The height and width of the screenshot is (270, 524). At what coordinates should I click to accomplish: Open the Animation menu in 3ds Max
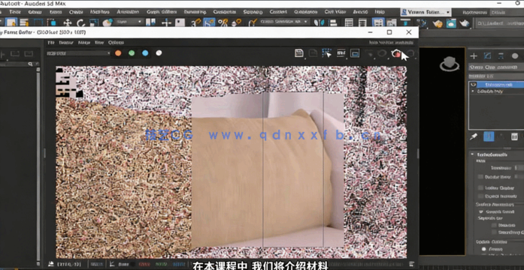tap(128, 12)
